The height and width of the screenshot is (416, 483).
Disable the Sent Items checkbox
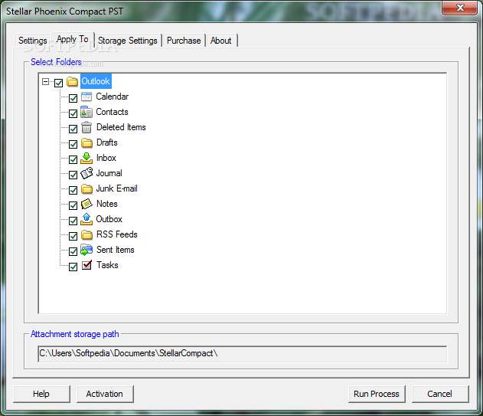(73, 251)
